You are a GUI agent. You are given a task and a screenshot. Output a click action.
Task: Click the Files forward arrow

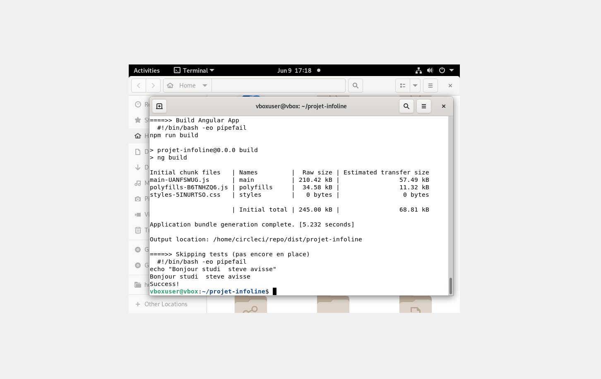pyautogui.click(x=153, y=86)
